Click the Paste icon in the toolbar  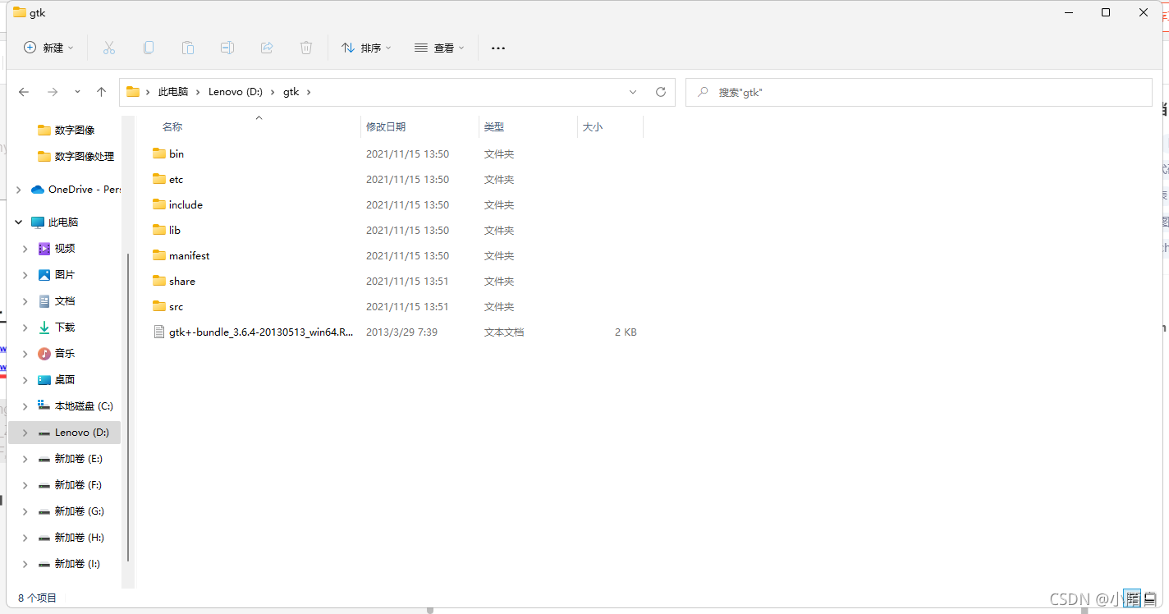[x=188, y=48]
